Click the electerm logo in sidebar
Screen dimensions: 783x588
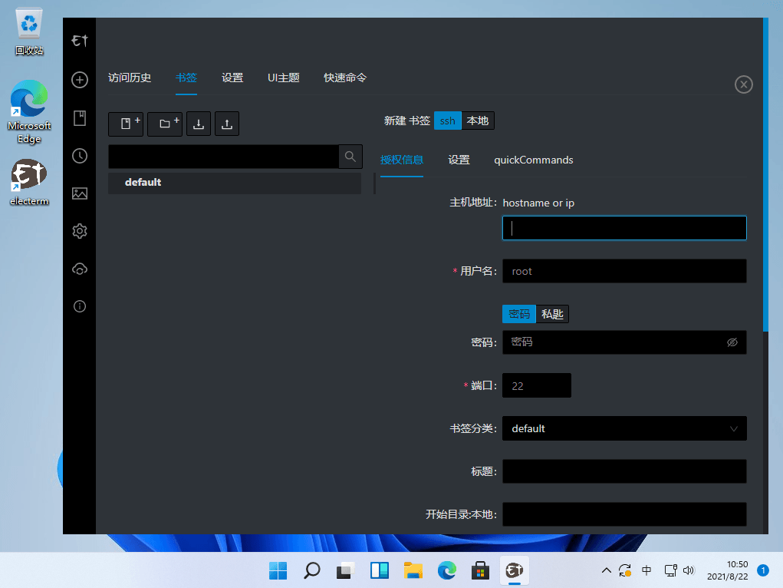(x=80, y=41)
